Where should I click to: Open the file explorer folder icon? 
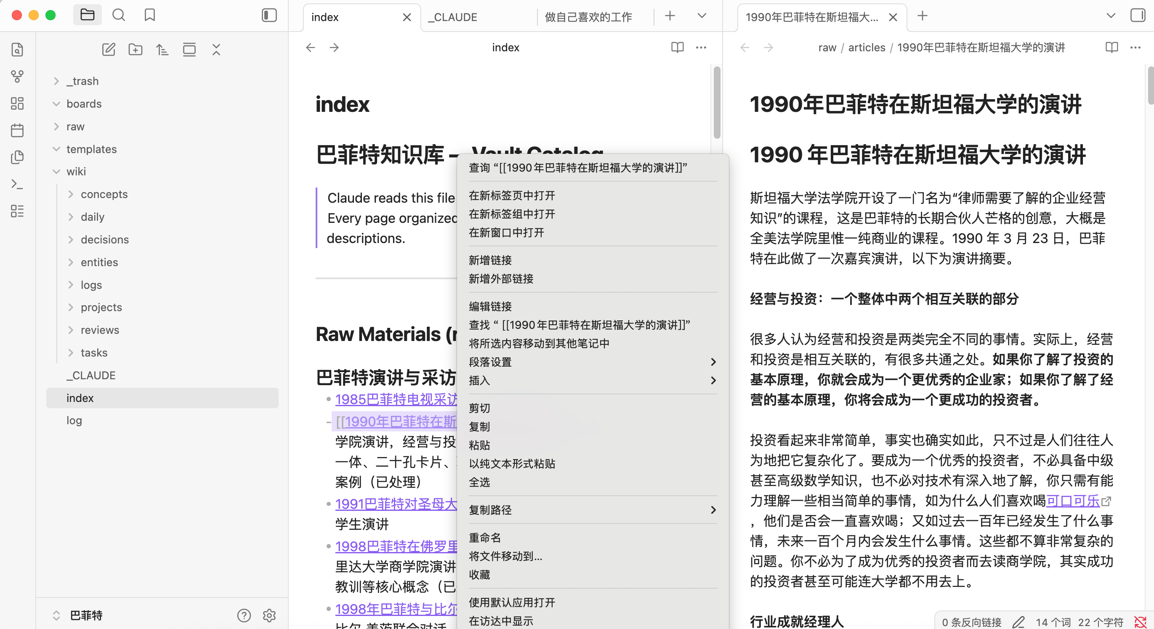[87, 15]
